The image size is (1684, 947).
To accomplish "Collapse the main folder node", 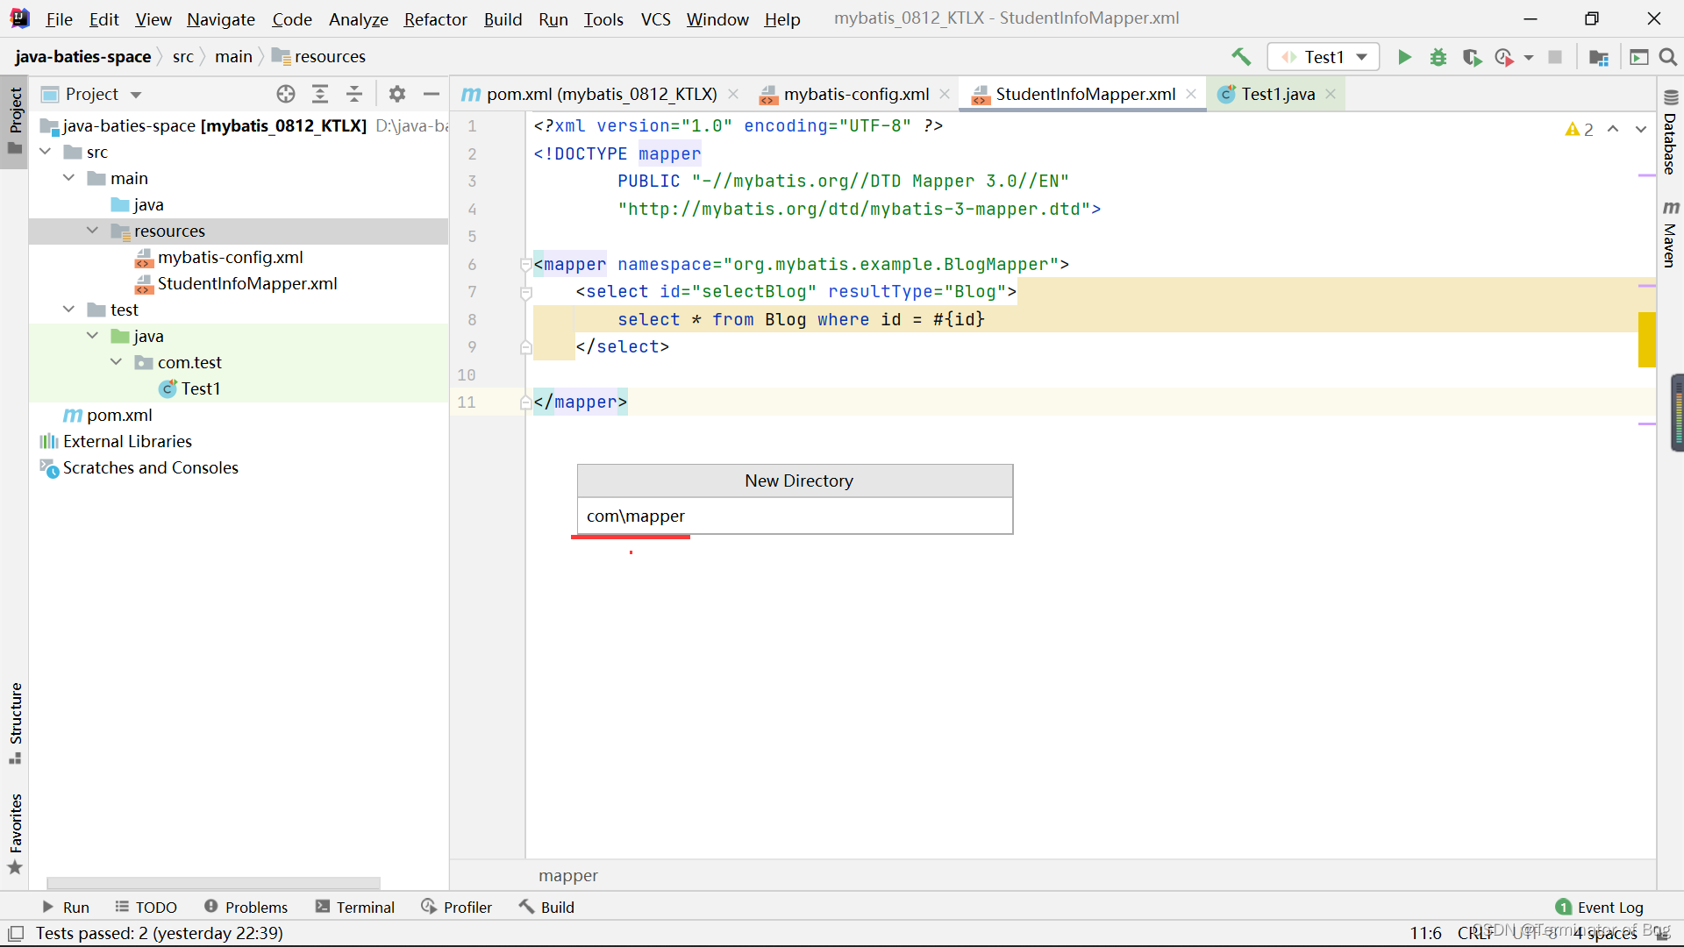I will point(69,178).
